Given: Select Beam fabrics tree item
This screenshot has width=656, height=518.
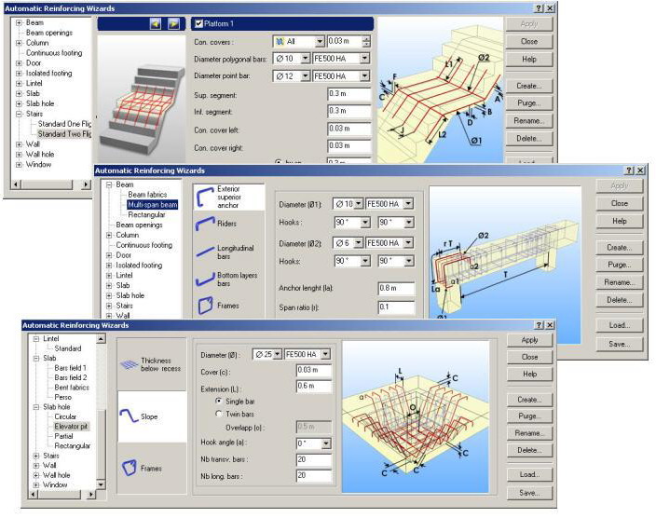Looking at the screenshot, I should [x=147, y=195].
